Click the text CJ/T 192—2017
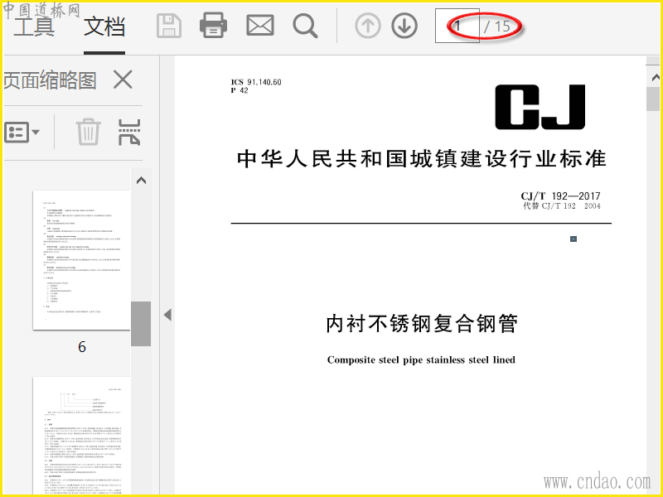This screenshot has width=663, height=497. point(561,195)
